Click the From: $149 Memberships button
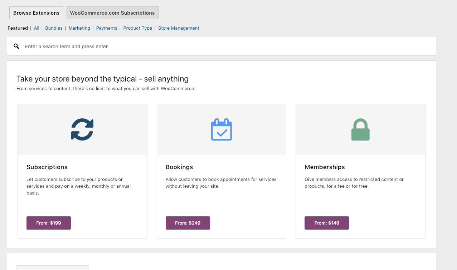This screenshot has width=457, height=270. (x=327, y=223)
